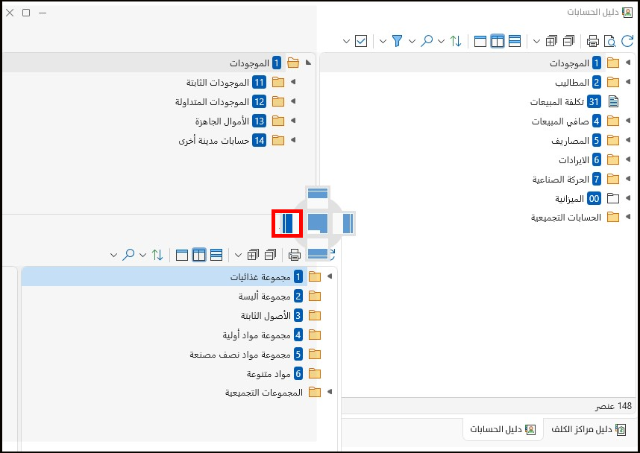Image resolution: width=640 pixels, height=453 pixels.
Task: Open print preview in top toolbar
Action: (x=610, y=41)
